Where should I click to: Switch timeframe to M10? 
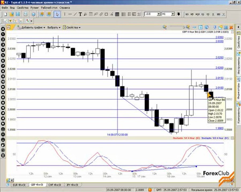tap(198, 14)
